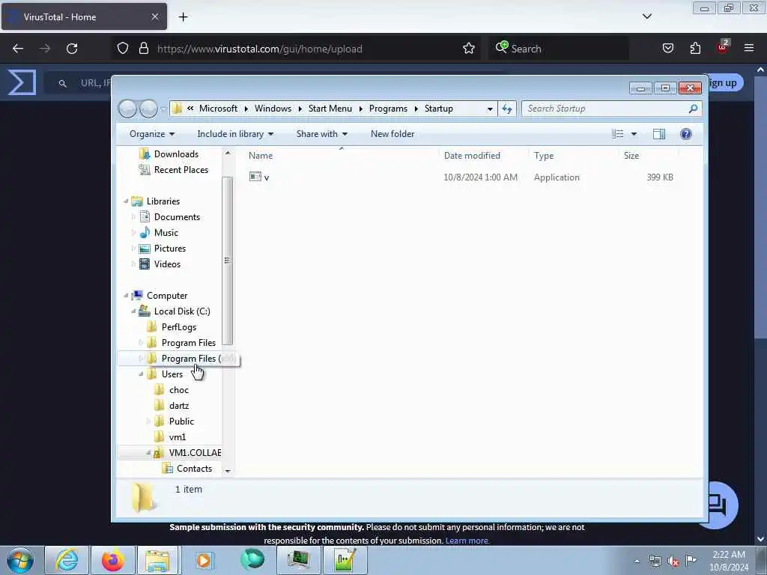The height and width of the screenshot is (575, 767).
Task: Select the Music library
Action: (x=166, y=233)
